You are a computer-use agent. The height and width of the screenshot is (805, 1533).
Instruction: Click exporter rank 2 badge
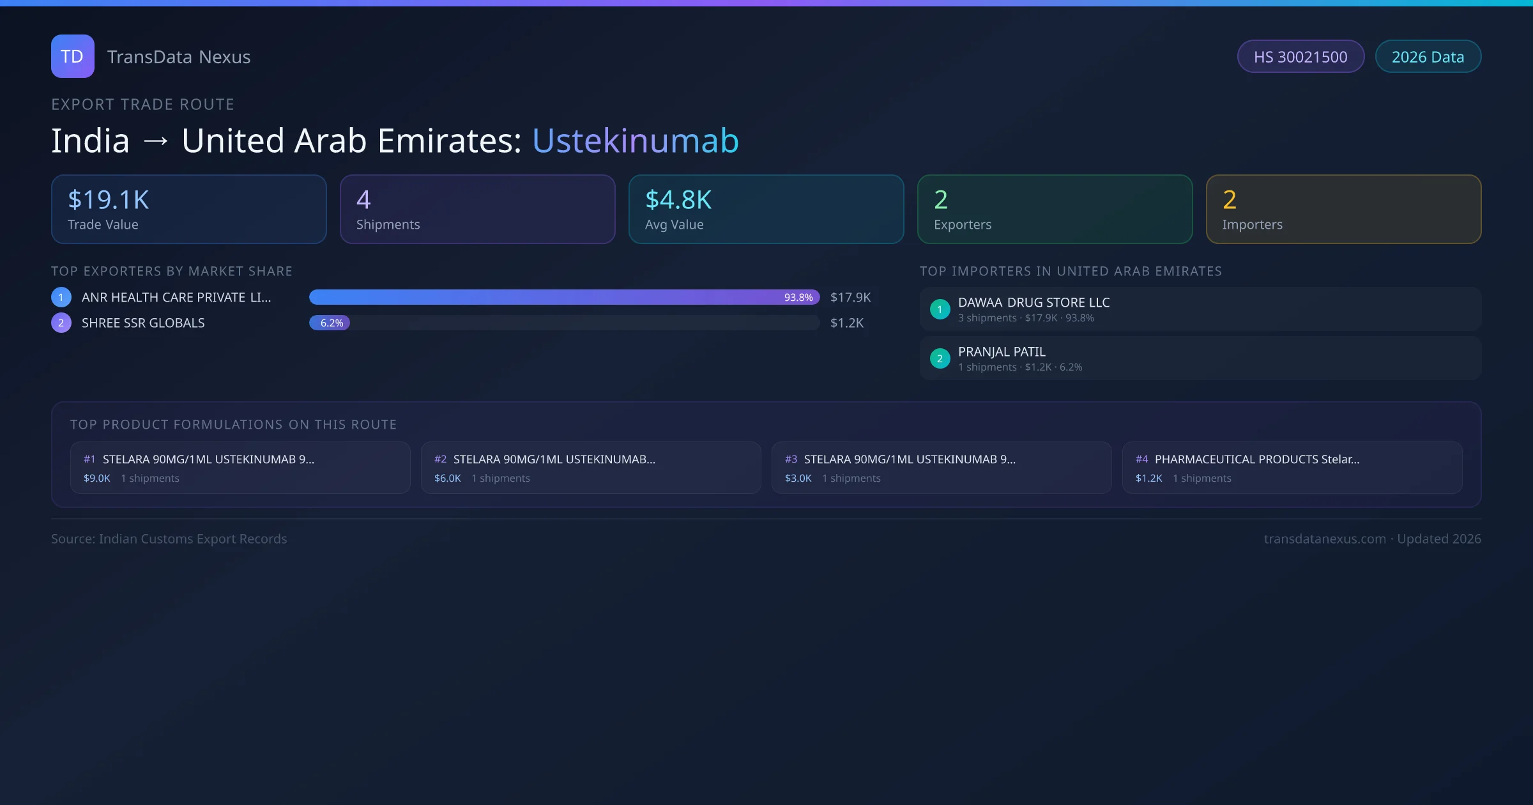click(x=61, y=323)
